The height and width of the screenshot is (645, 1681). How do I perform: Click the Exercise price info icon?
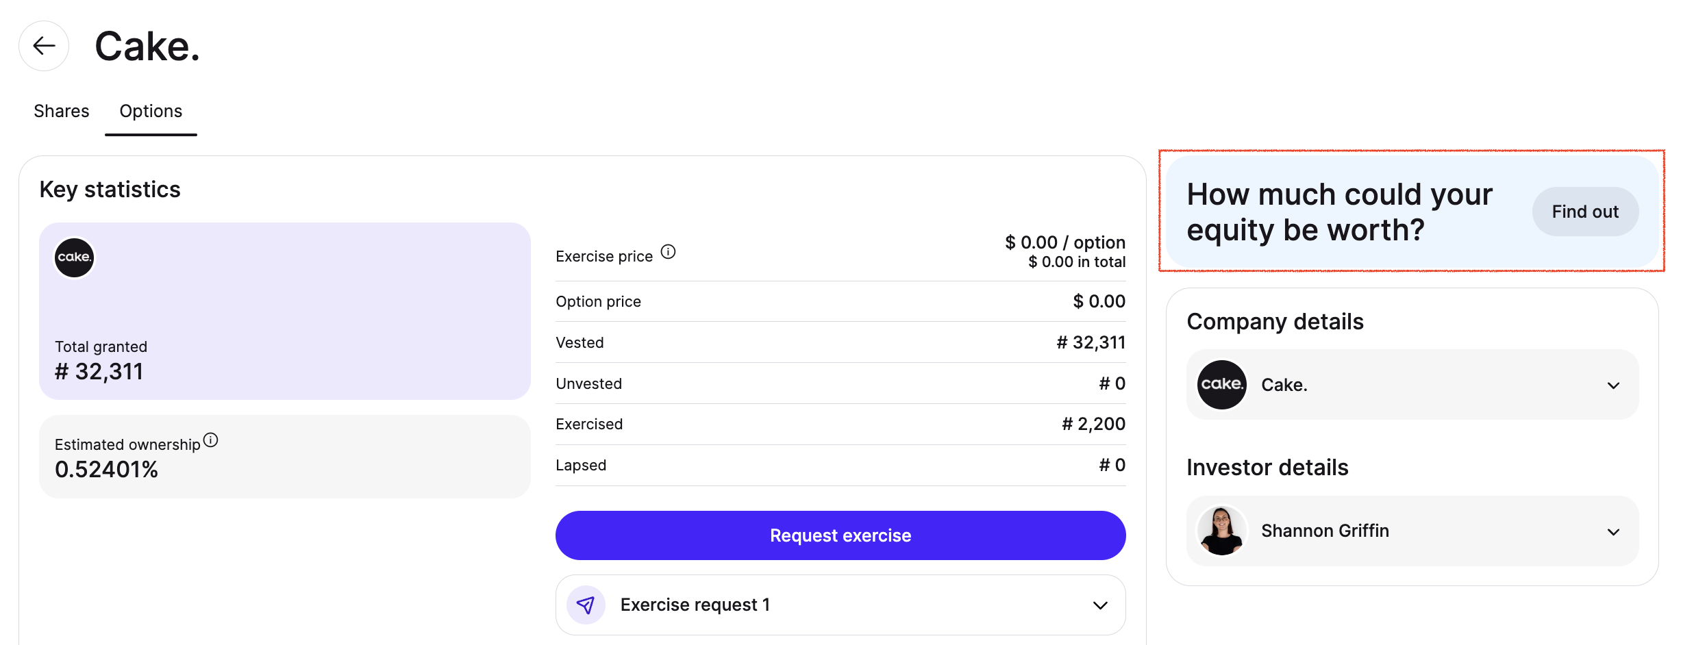click(x=668, y=252)
